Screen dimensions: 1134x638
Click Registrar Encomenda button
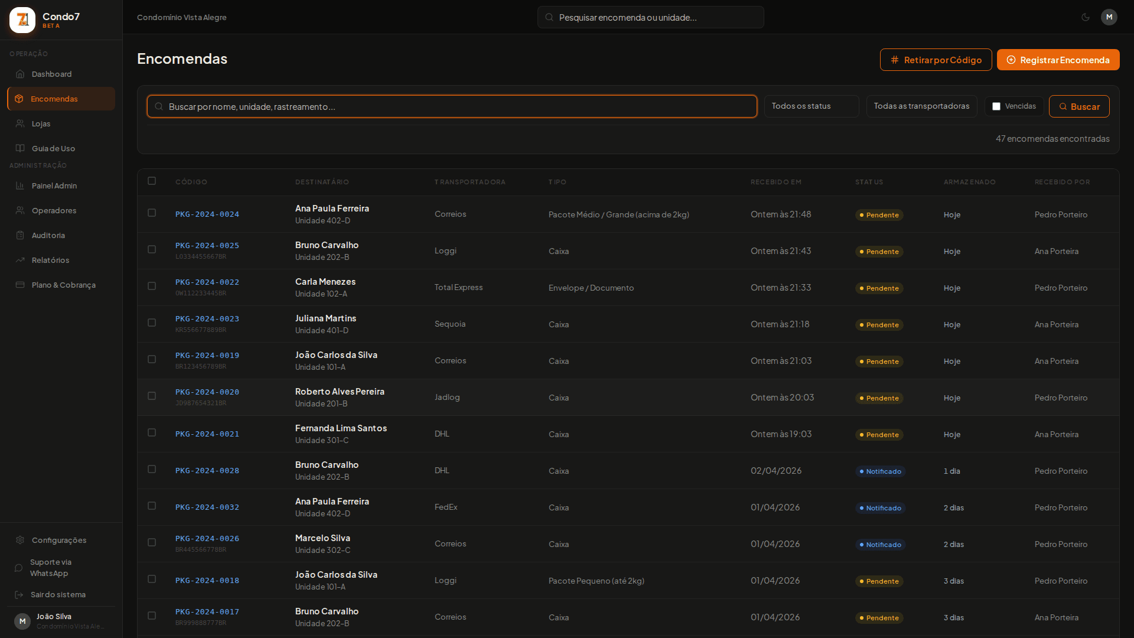coord(1057,60)
